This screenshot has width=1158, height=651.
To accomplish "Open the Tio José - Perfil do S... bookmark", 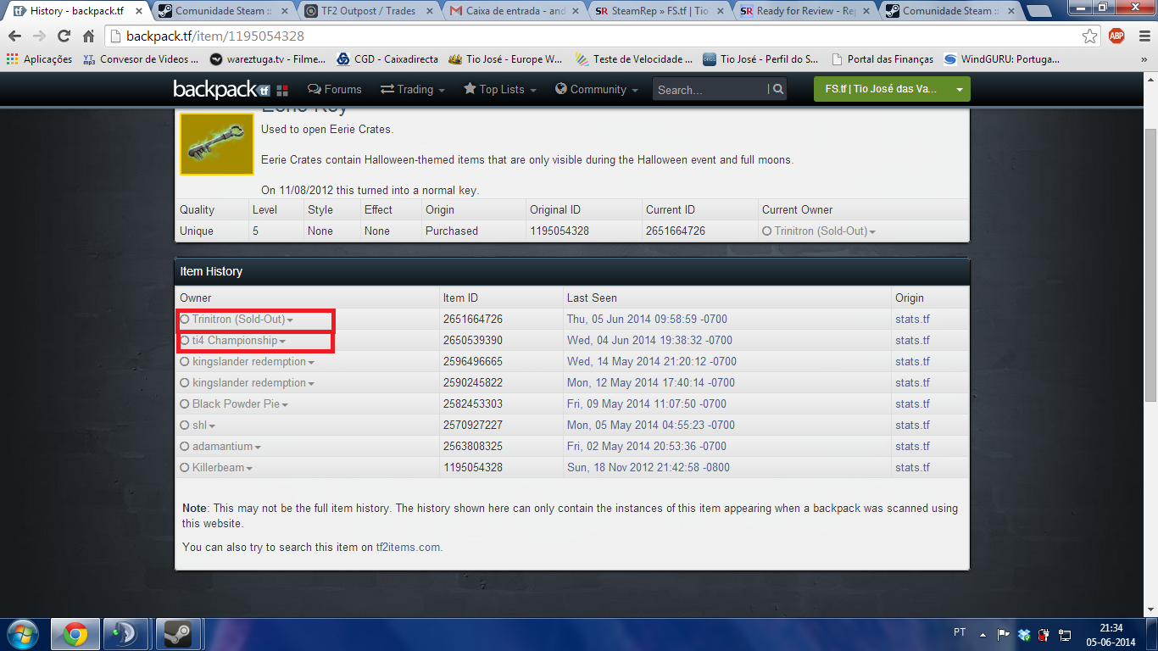I will point(760,59).
